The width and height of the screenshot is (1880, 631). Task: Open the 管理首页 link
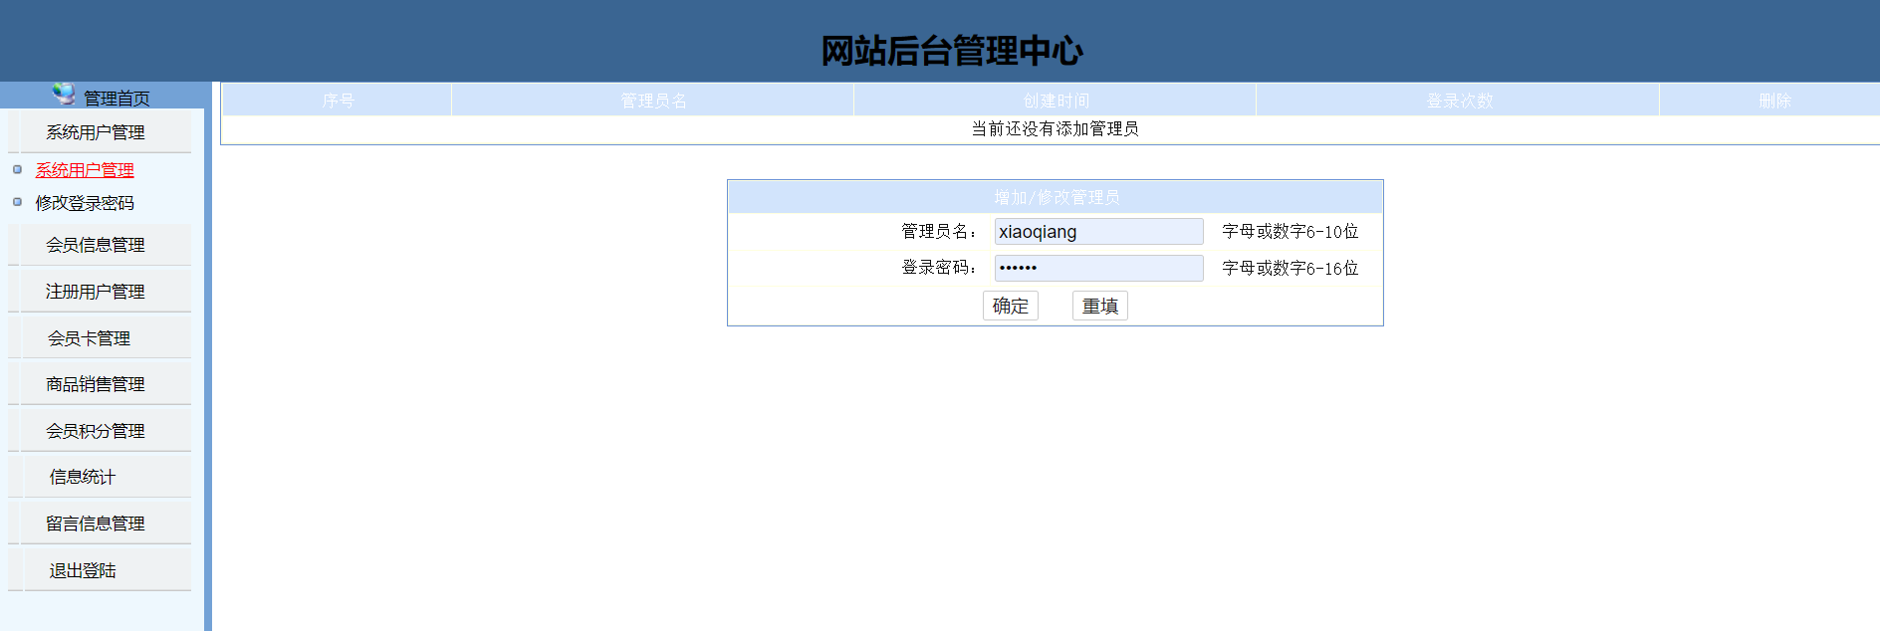click(117, 99)
